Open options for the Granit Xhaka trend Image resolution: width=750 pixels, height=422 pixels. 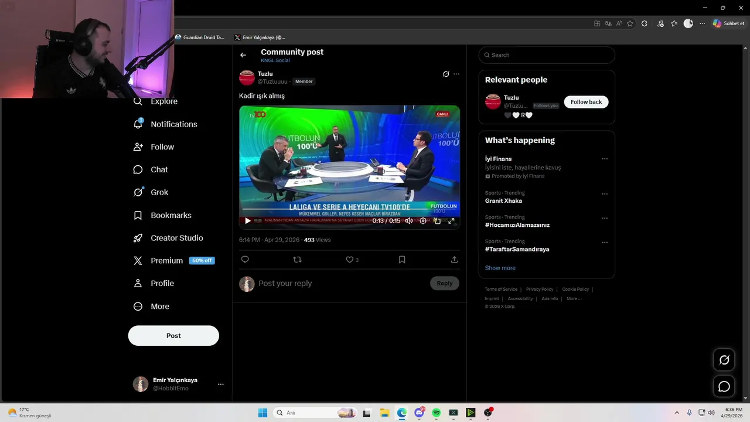(605, 194)
